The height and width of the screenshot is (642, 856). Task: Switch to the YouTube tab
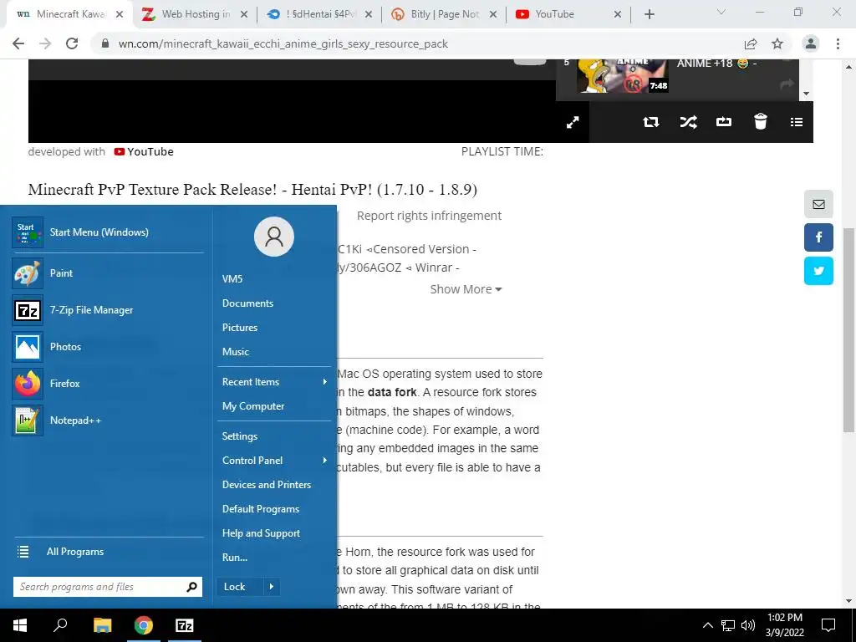[x=568, y=14]
